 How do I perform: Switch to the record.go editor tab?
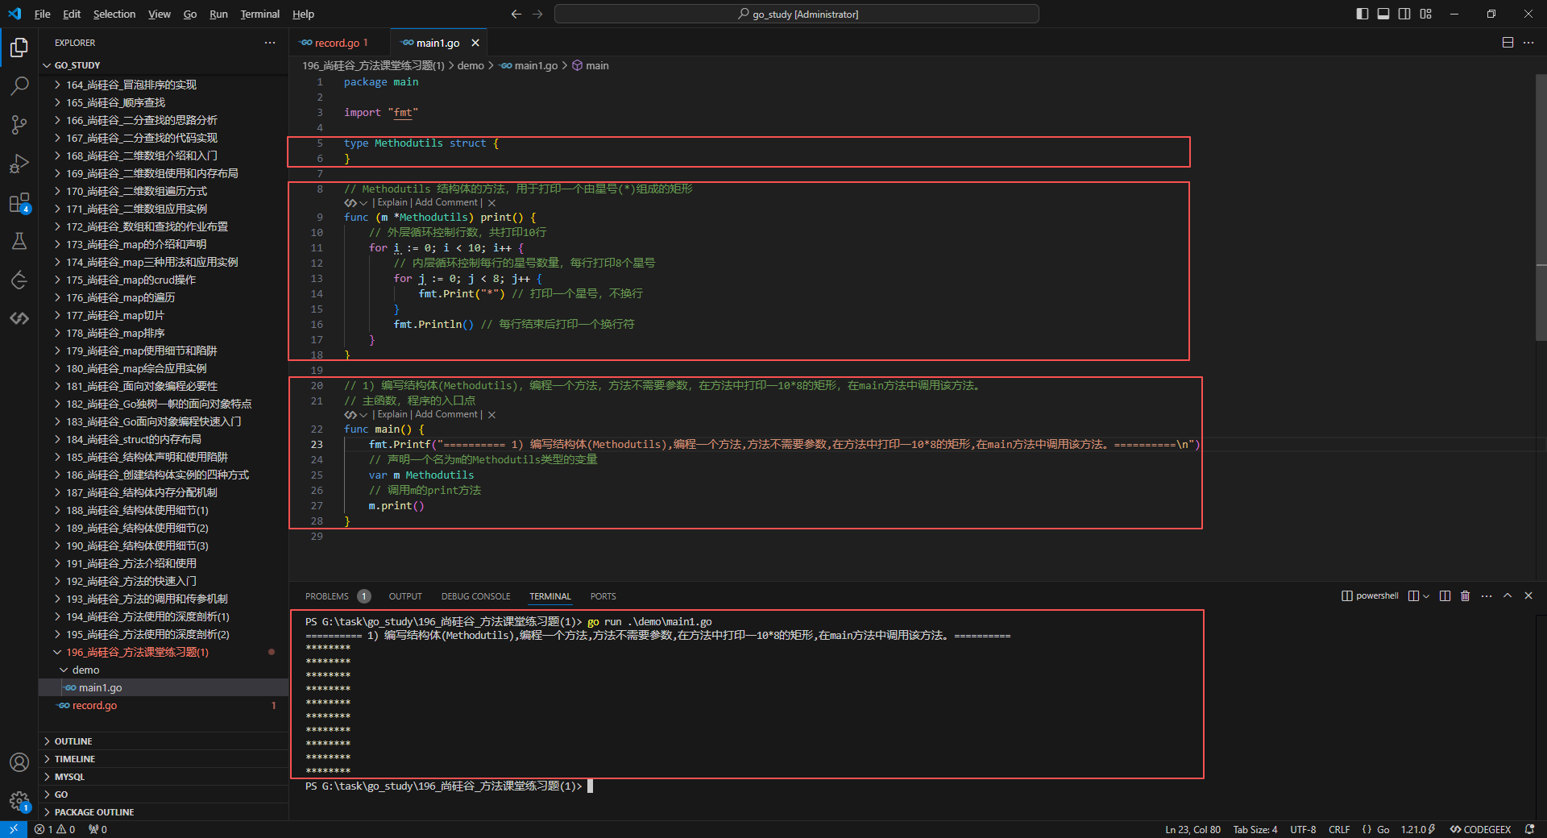tap(339, 43)
